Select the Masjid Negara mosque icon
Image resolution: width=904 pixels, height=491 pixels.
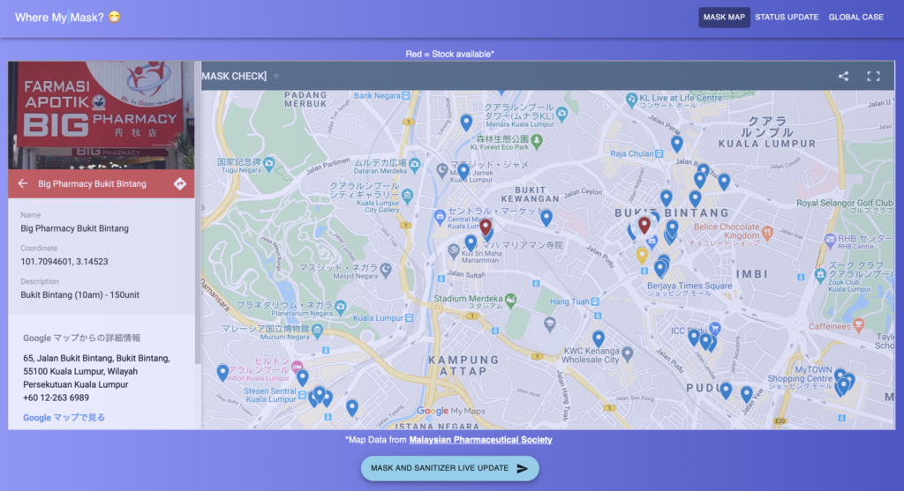386,269
